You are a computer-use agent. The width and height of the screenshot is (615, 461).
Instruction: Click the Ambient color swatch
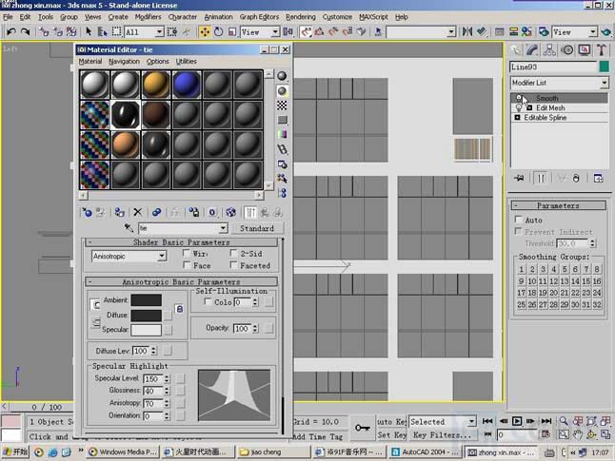click(x=146, y=300)
